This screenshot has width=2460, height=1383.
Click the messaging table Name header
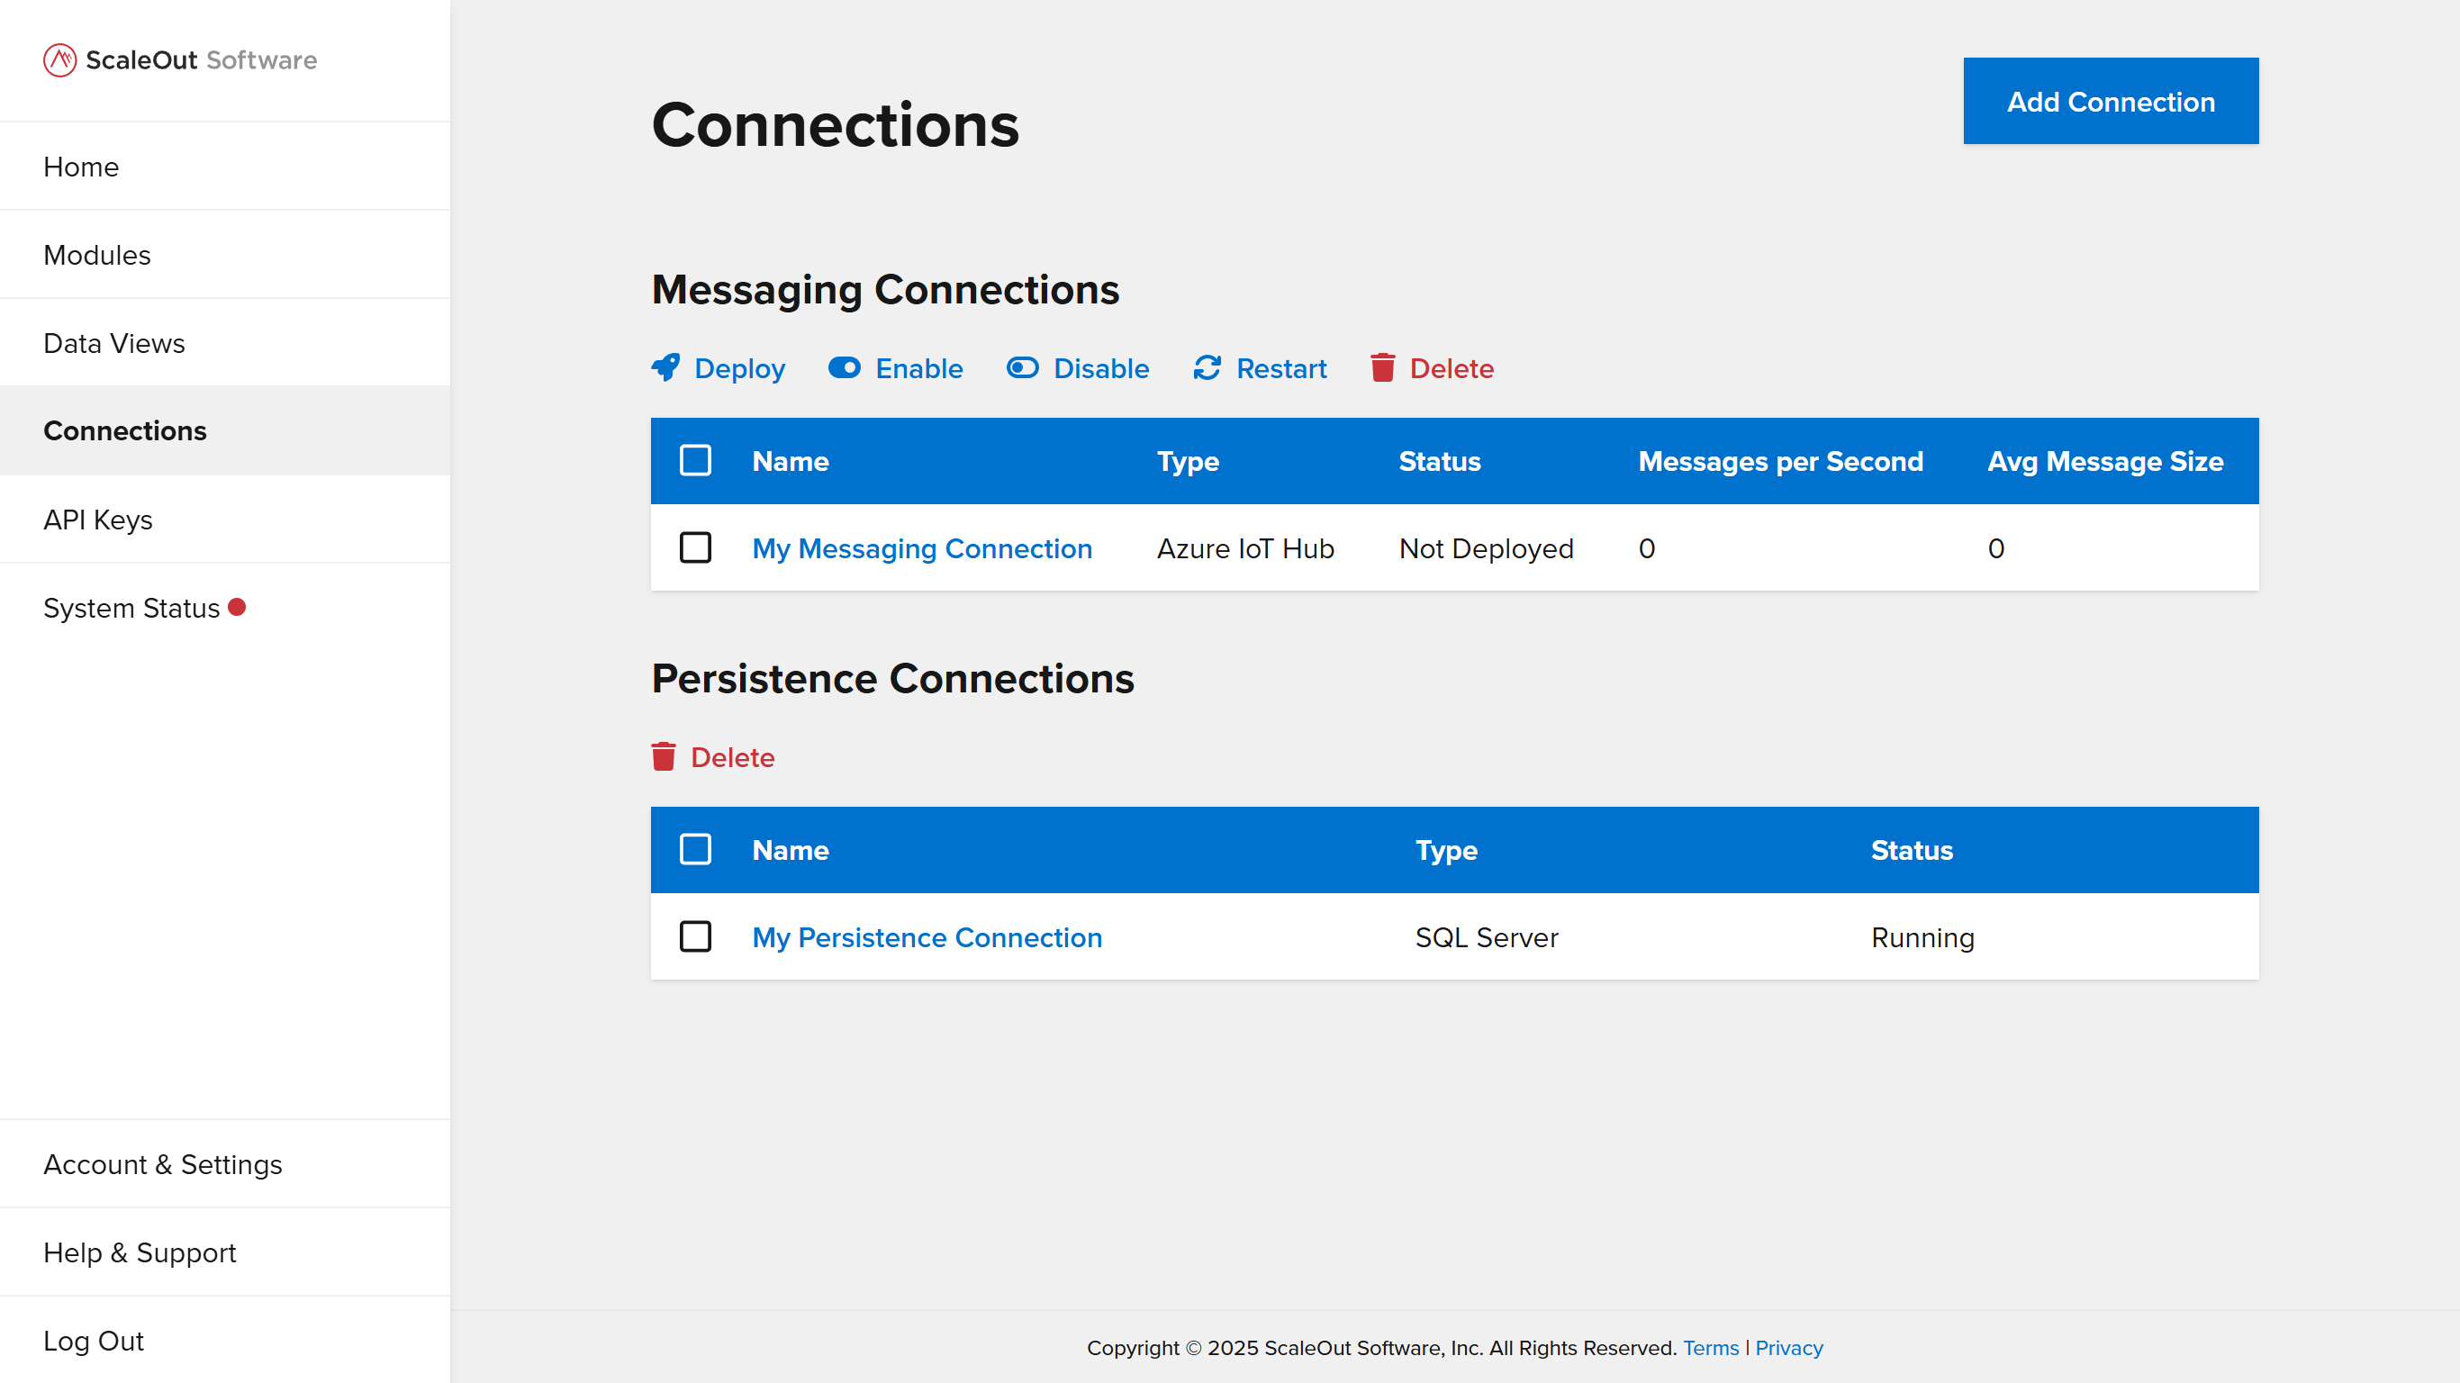pyautogui.click(x=790, y=461)
